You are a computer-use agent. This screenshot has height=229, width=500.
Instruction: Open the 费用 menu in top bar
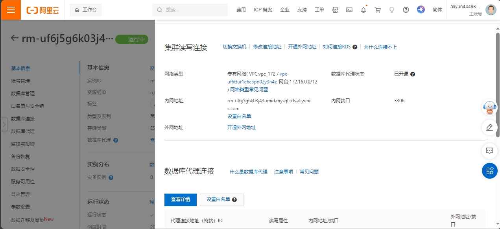(x=241, y=10)
